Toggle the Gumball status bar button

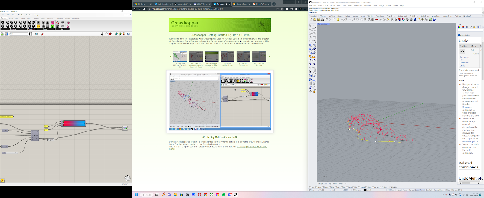pos(429,190)
